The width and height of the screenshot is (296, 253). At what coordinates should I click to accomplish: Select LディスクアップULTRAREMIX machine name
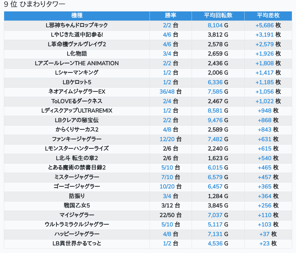click(x=77, y=111)
